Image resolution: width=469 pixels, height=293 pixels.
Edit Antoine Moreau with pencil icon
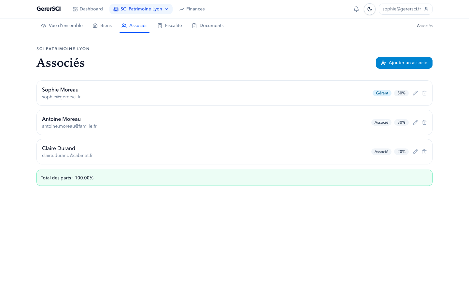415,122
